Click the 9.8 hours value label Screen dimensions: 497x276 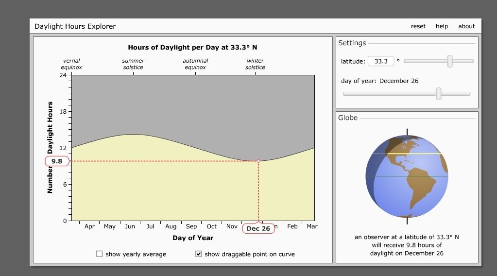click(x=57, y=161)
